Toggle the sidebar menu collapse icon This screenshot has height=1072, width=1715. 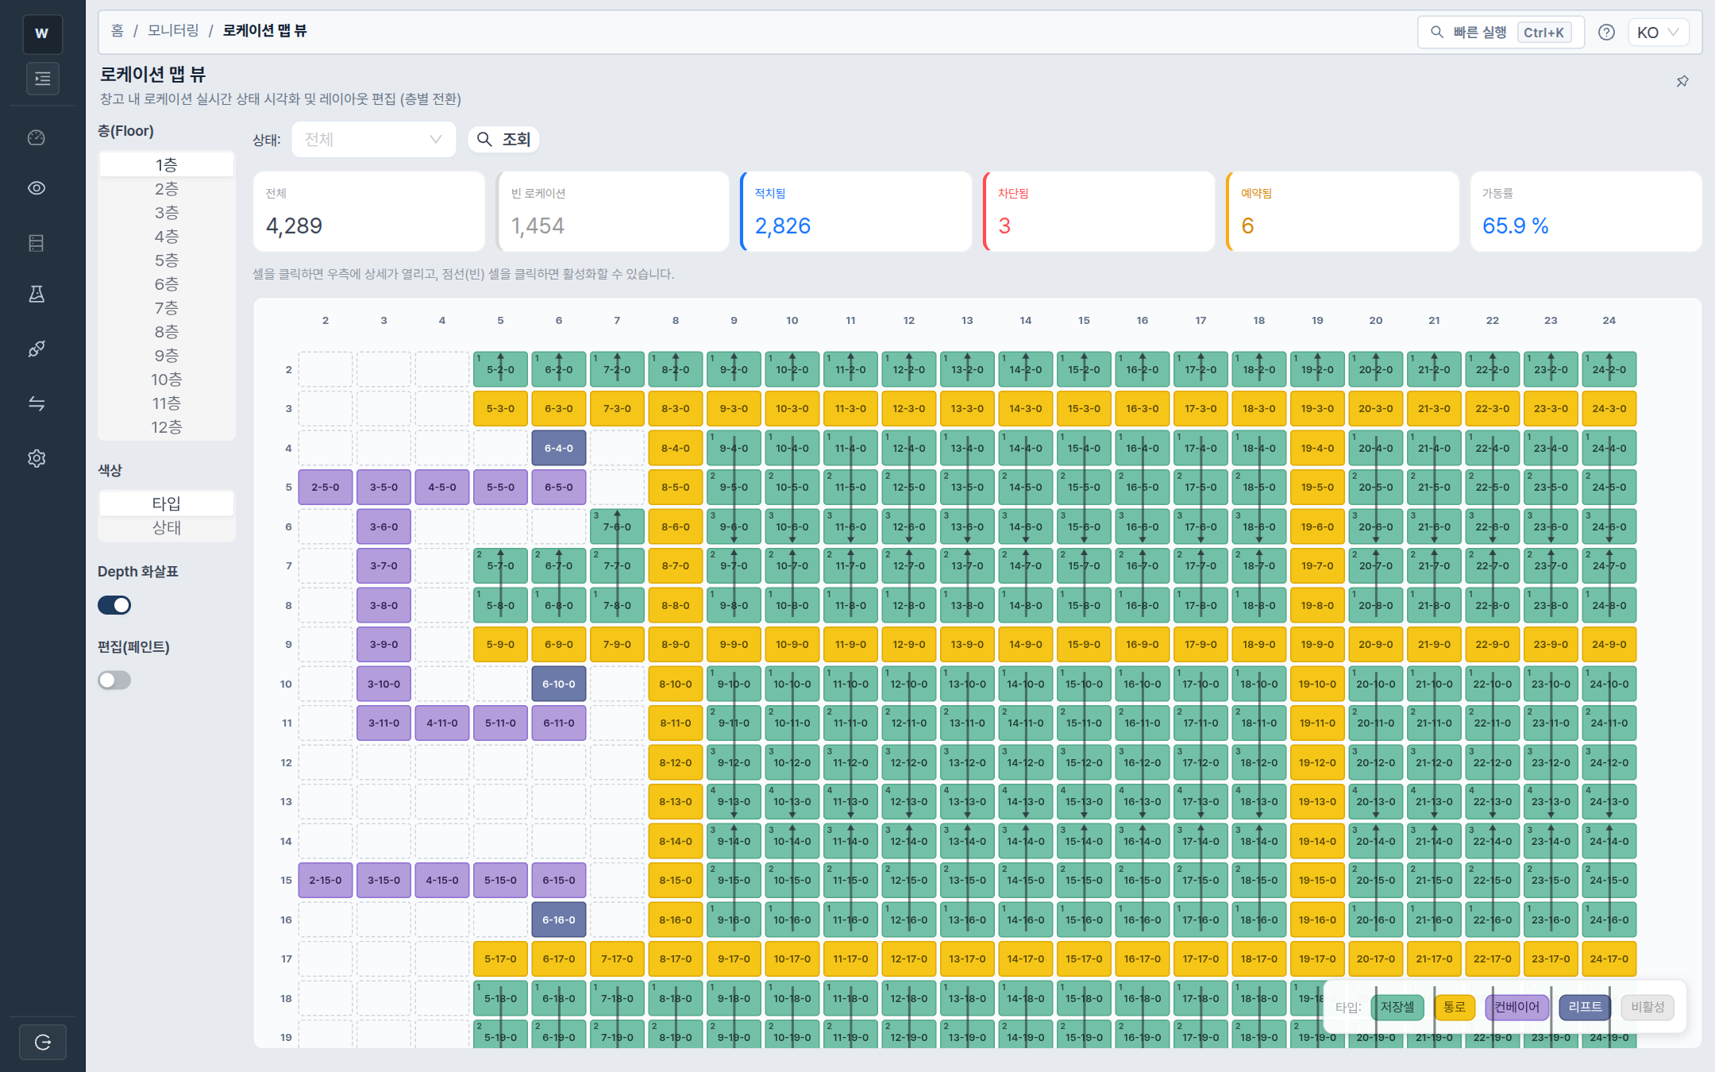tap(42, 79)
